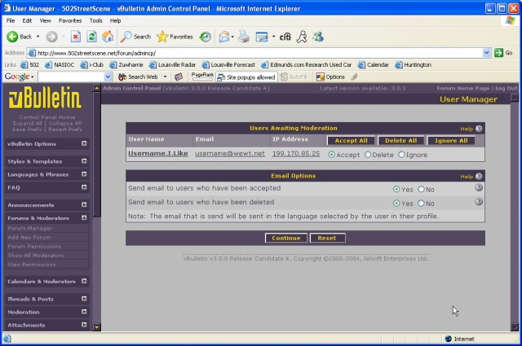Viewport: 522px width, 346px height.
Task: Click Help icon in Users Awaiting Moderation header
Action: (x=479, y=129)
